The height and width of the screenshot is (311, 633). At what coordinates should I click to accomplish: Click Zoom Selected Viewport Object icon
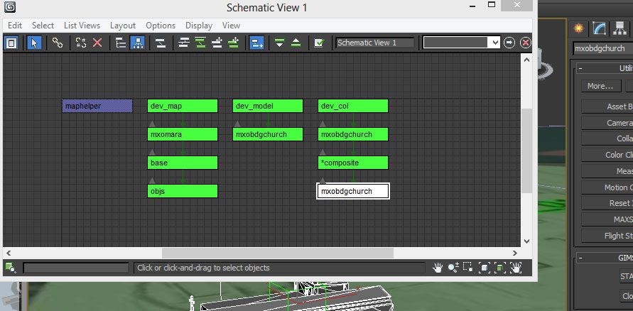click(x=10, y=267)
